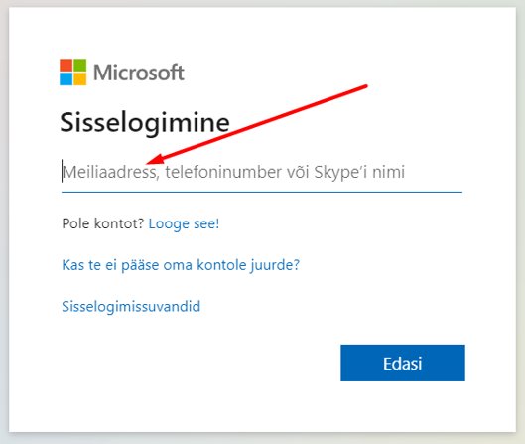Focus the Meiliaadress, telefoninumber input field
Screen dimensions: 525x444
(262, 172)
